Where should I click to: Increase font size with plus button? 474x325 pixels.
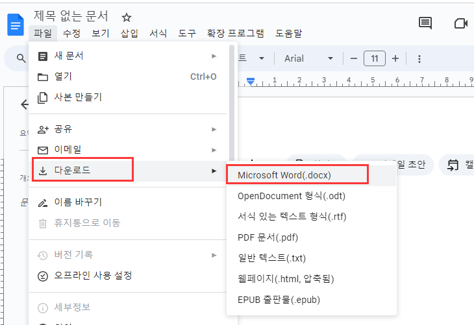pos(395,59)
